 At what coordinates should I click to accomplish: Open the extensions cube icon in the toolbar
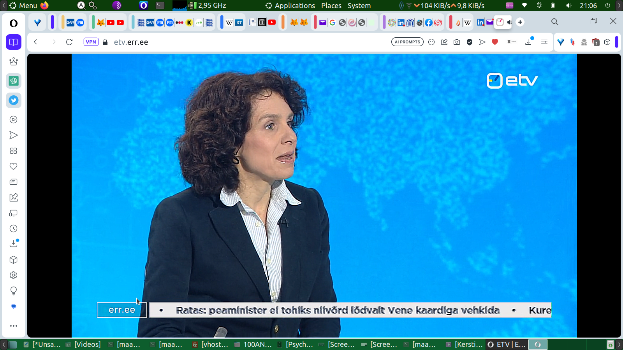[607, 42]
